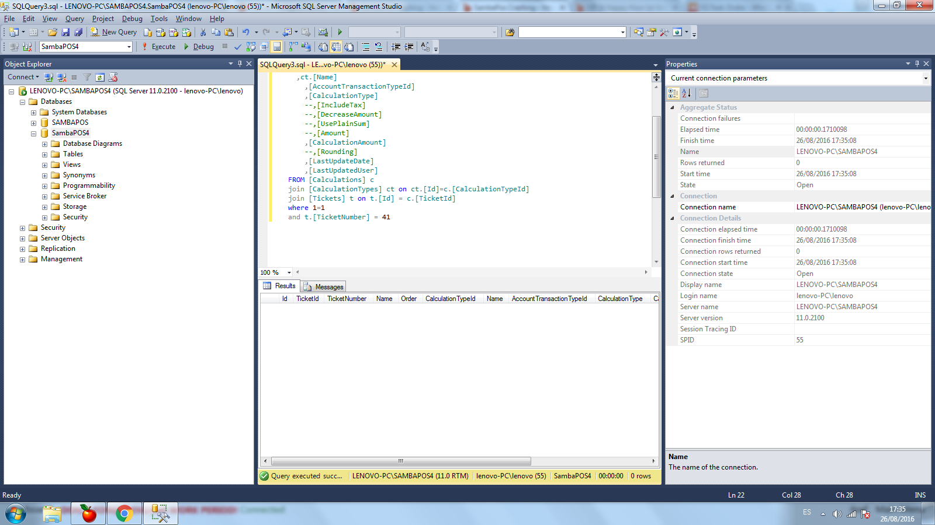Switch to the Messages tab
Screen dimensions: 935x525
[x=324, y=286]
